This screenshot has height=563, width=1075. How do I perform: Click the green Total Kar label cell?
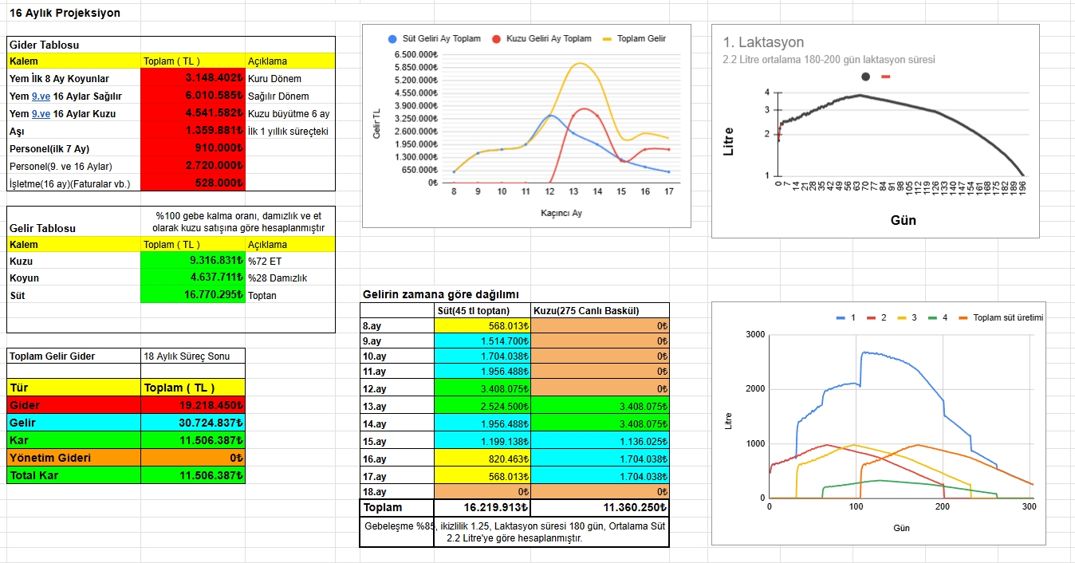point(73,475)
